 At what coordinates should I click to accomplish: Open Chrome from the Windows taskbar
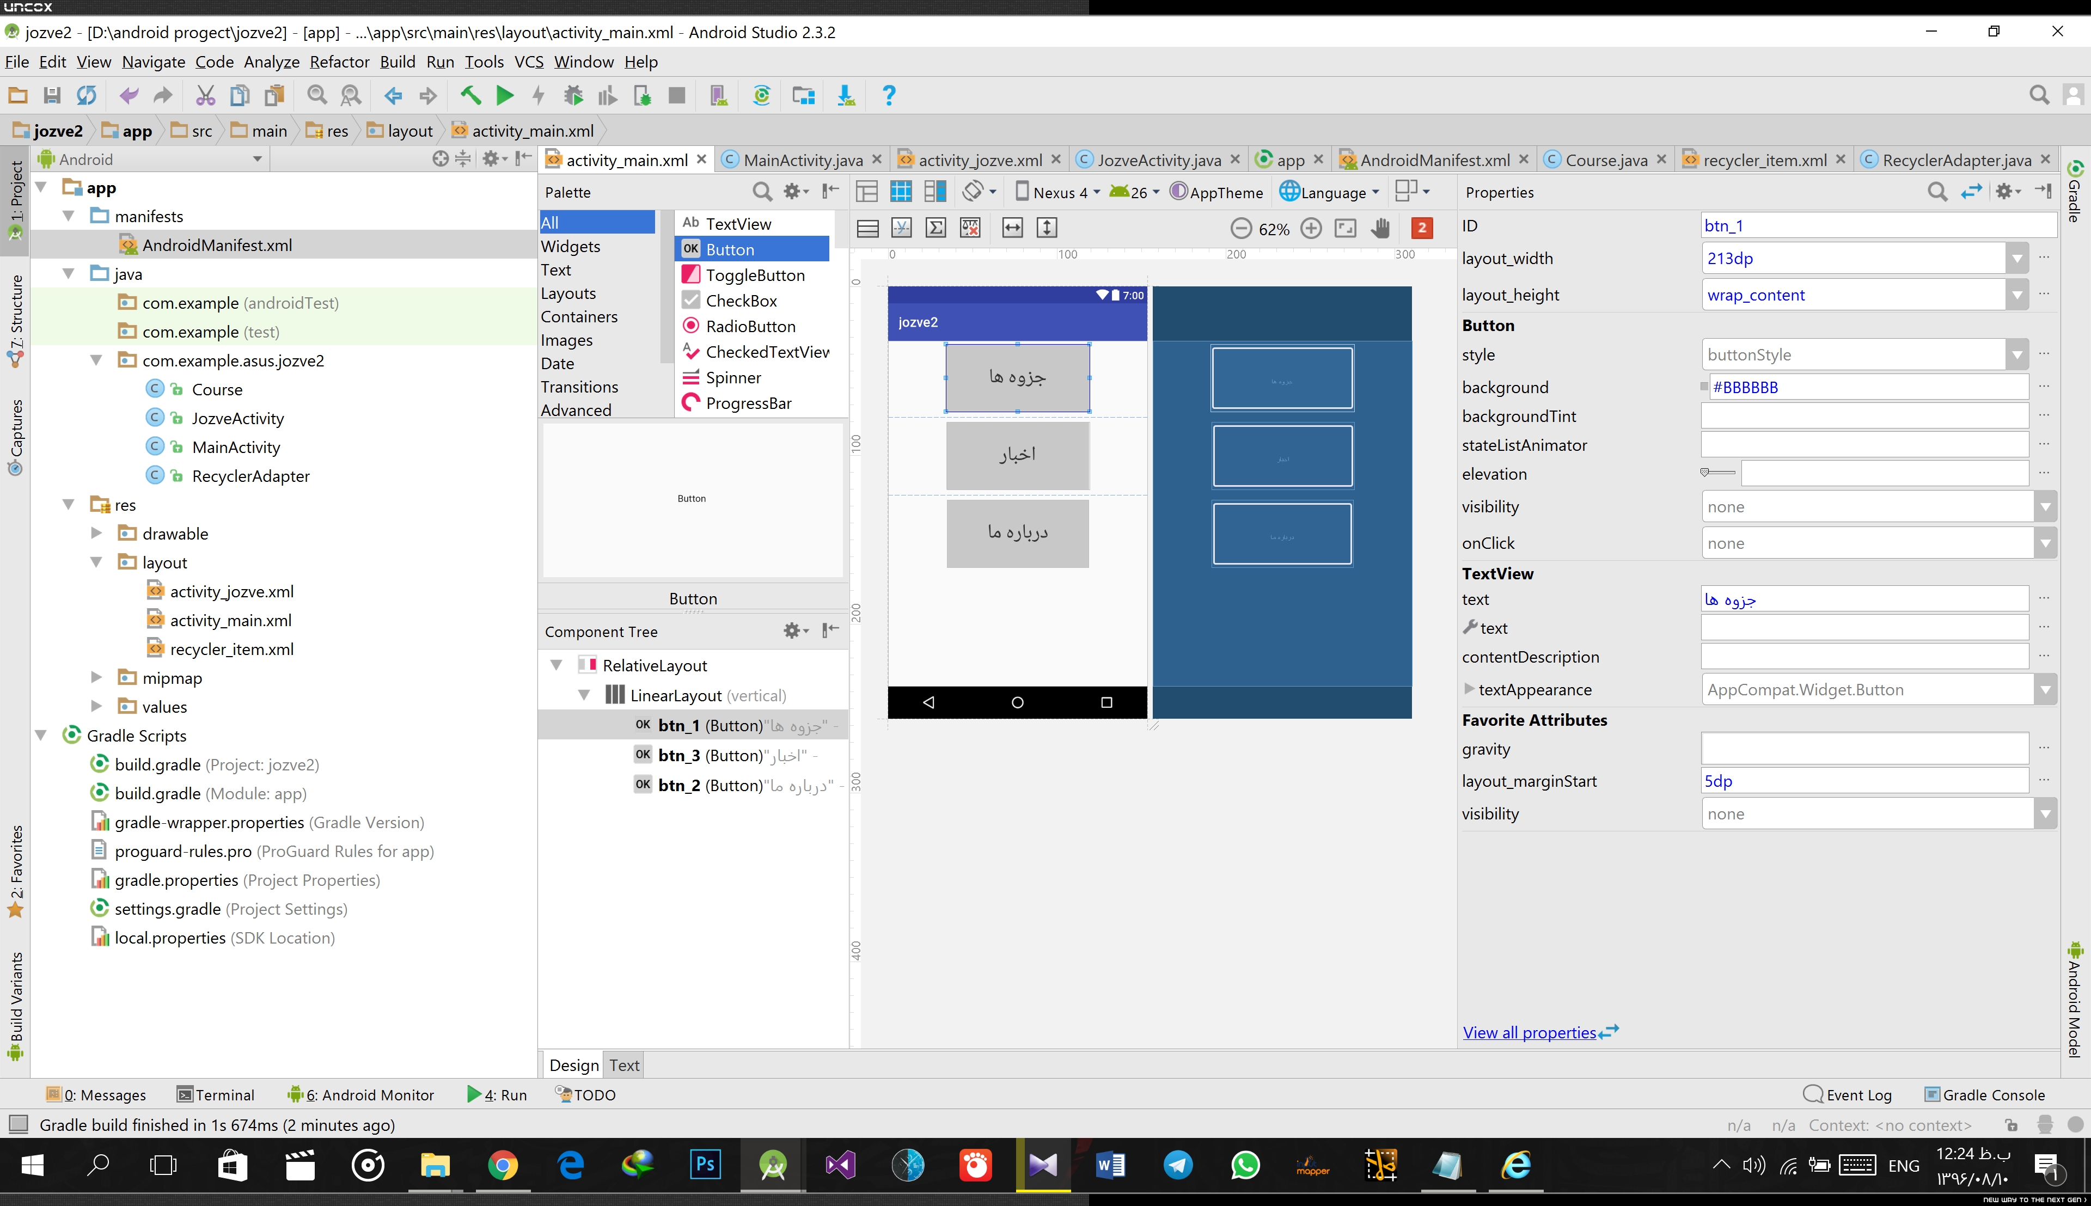[503, 1165]
